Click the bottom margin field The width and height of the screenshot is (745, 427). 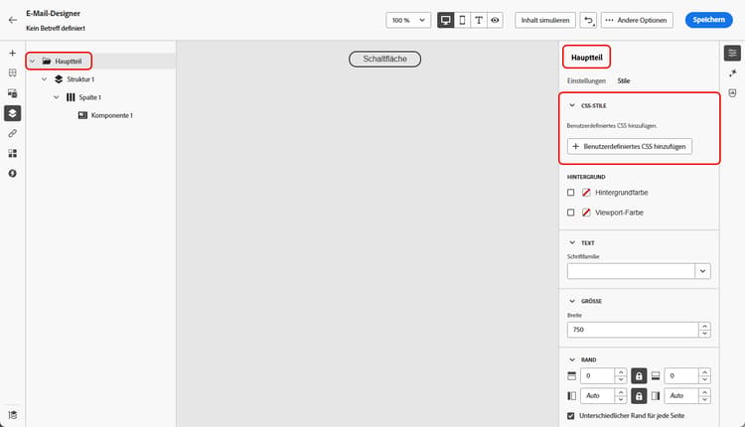(681, 375)
